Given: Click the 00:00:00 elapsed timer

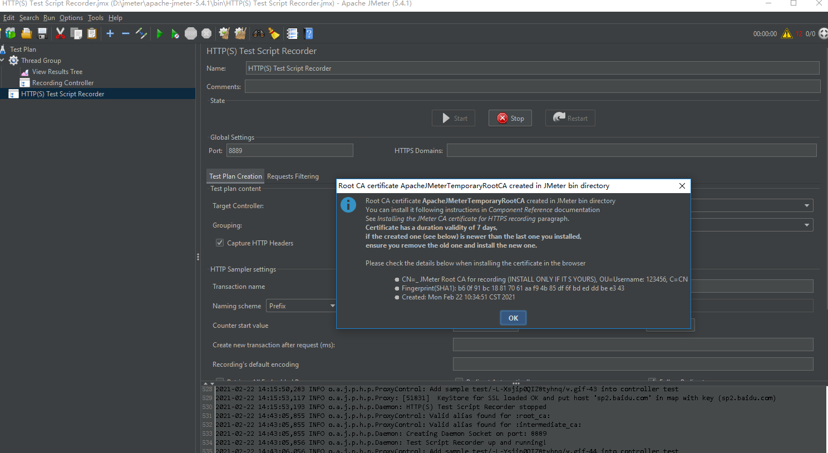Looking at the screenshot, I should 765,34.
